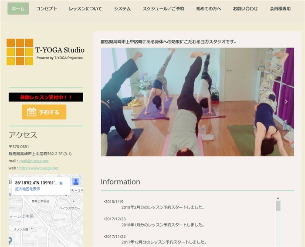This screenshot has height=247, width=305.
Task: Show the previous slideshow photo arrow
Action: click(x=108, y=101)
